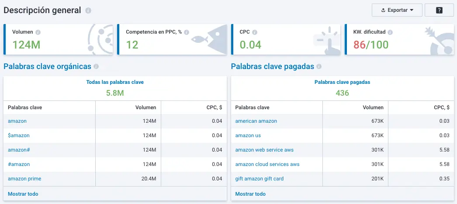Viewport: 457px width, 204px height.
Task: Click 0.35 CPC of gift amazon gift card
Action: (x=444, y=179)
